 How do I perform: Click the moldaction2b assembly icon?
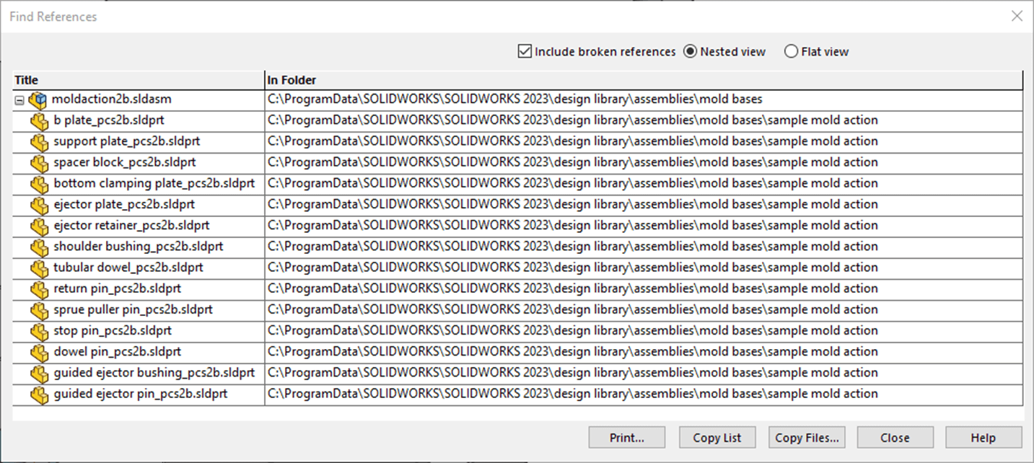tap(38, 100)
